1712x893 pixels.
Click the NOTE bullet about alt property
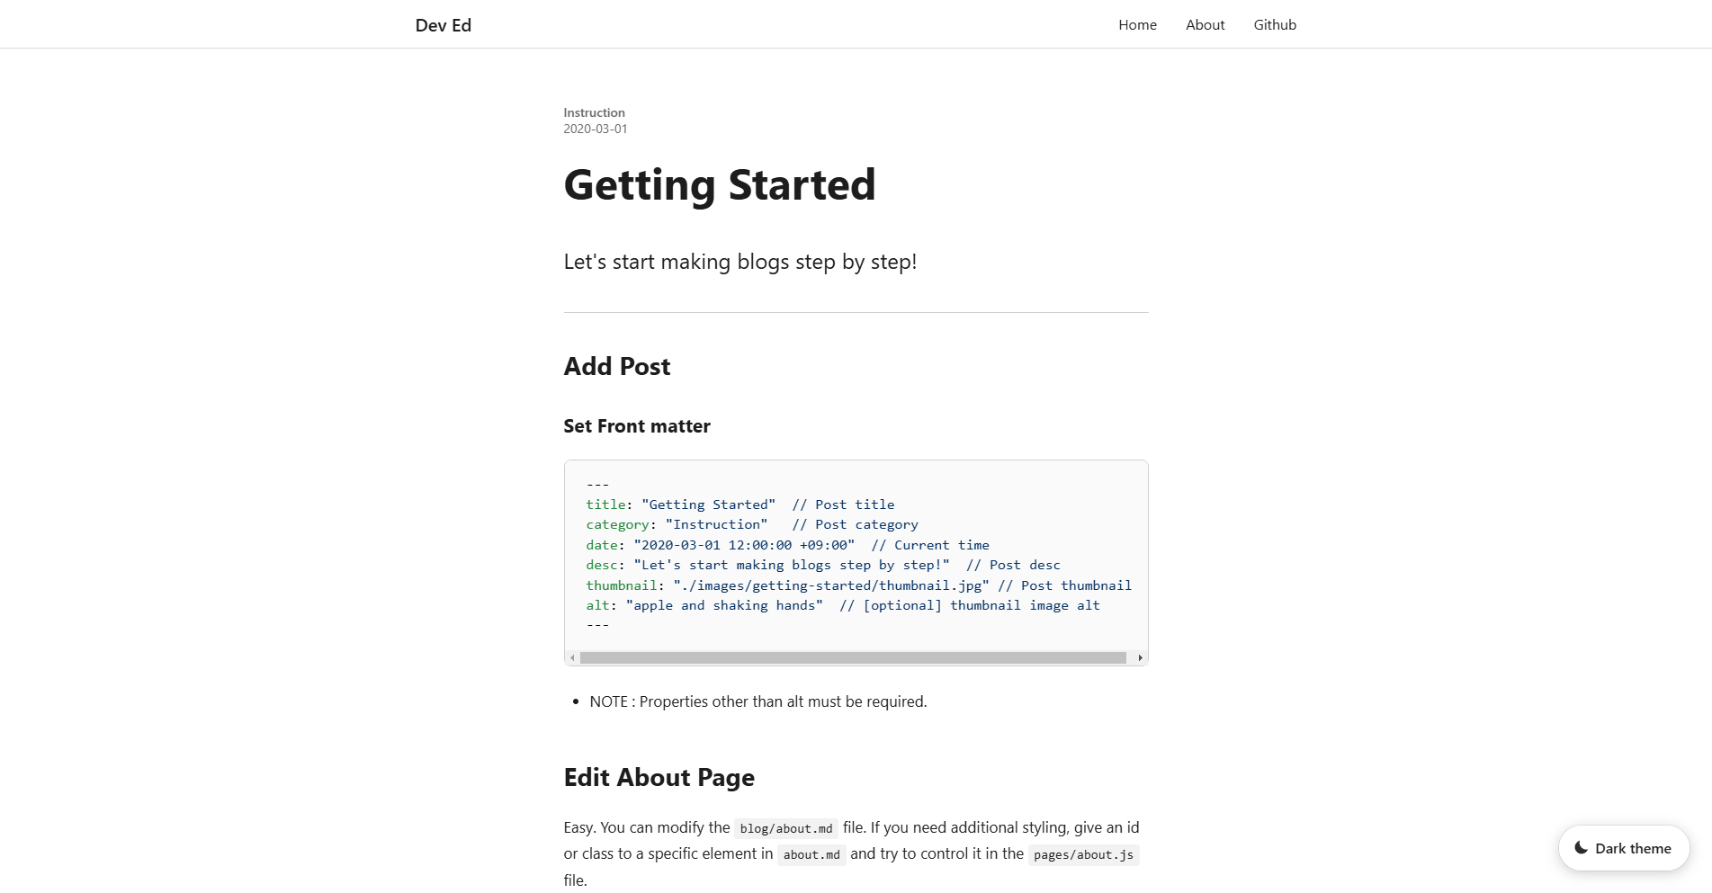[x=757, y=701]
